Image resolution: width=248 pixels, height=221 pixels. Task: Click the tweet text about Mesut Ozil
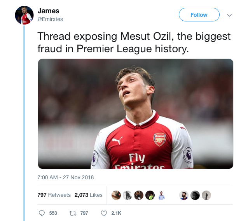[x=134, y=43]
